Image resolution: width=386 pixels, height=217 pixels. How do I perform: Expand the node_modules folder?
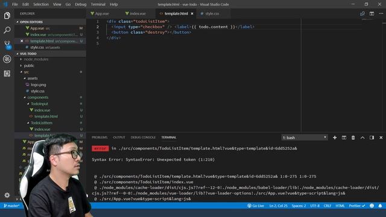36,59
